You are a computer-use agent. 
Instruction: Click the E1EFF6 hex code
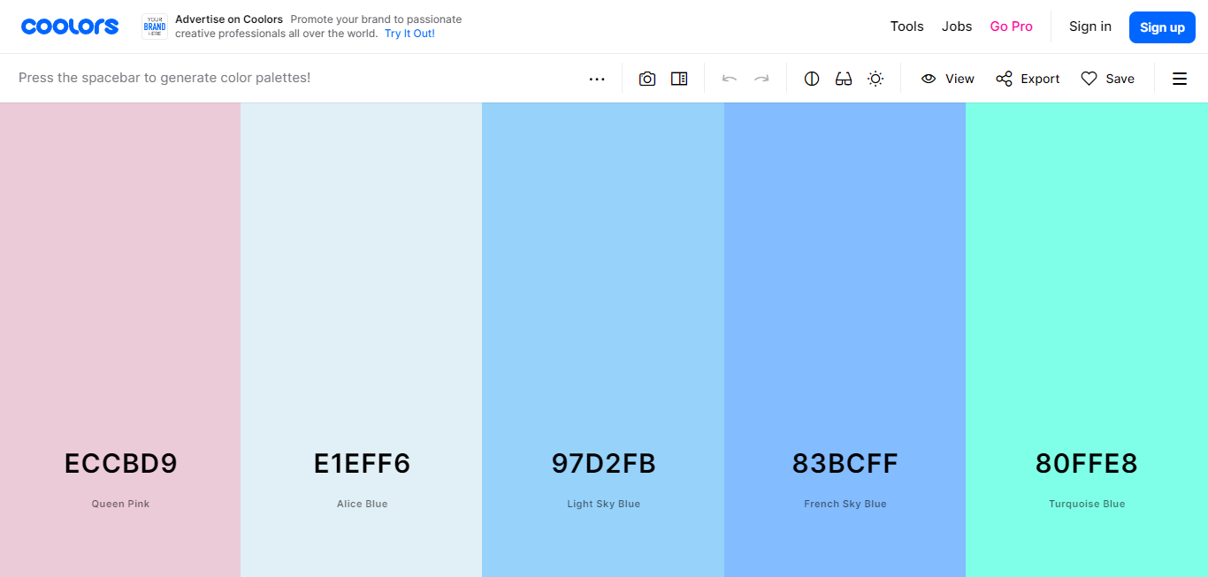tap(363, 464)
